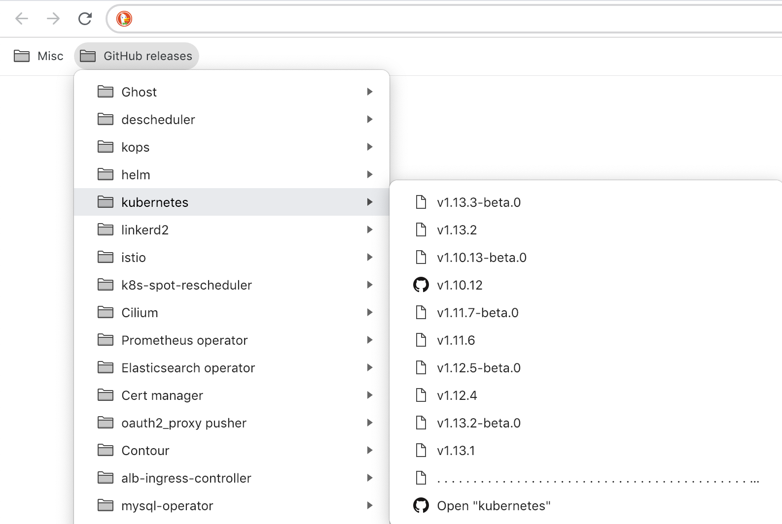The image size is (782, 524).
Task: Select the v1.12.4 bookmark text
Action: click(457, 395)
